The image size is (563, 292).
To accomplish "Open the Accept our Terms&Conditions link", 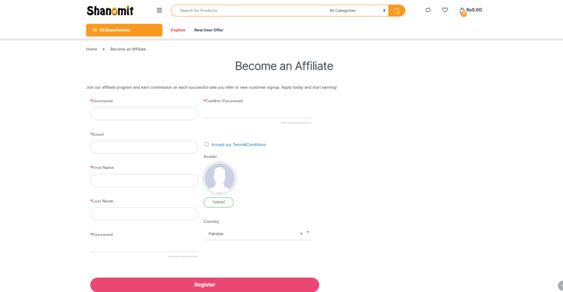I will 239,145.
